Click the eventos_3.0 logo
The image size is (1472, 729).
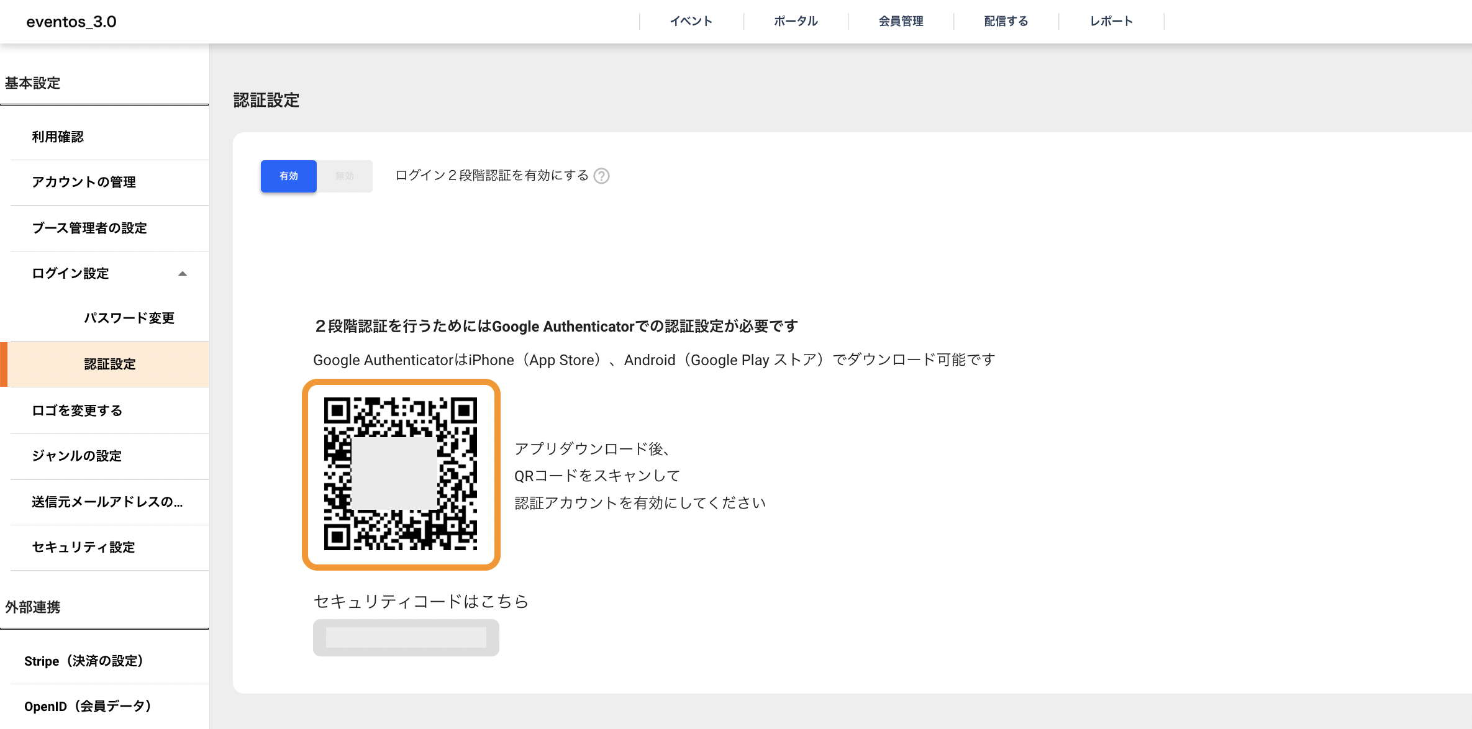click(71, 22)
